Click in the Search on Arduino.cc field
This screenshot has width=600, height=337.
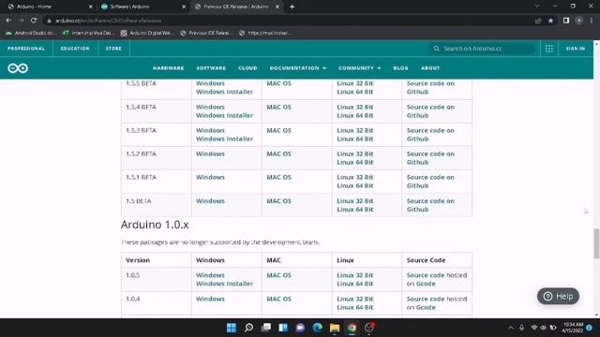click(x=482, y=49)
